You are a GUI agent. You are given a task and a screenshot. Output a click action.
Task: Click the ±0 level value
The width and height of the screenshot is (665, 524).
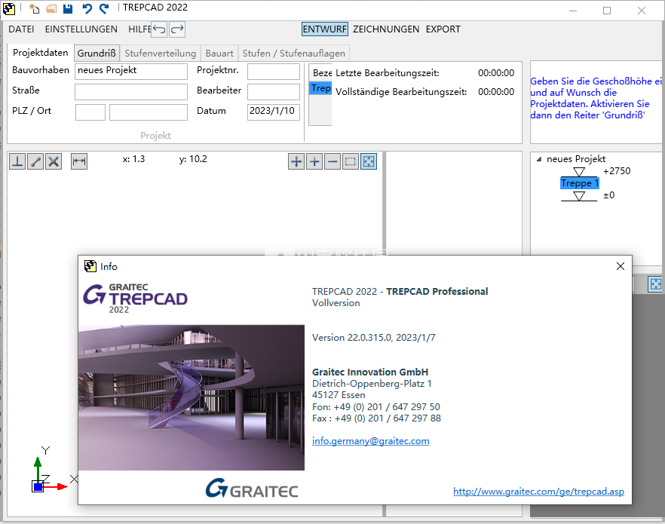click(609, 195)
